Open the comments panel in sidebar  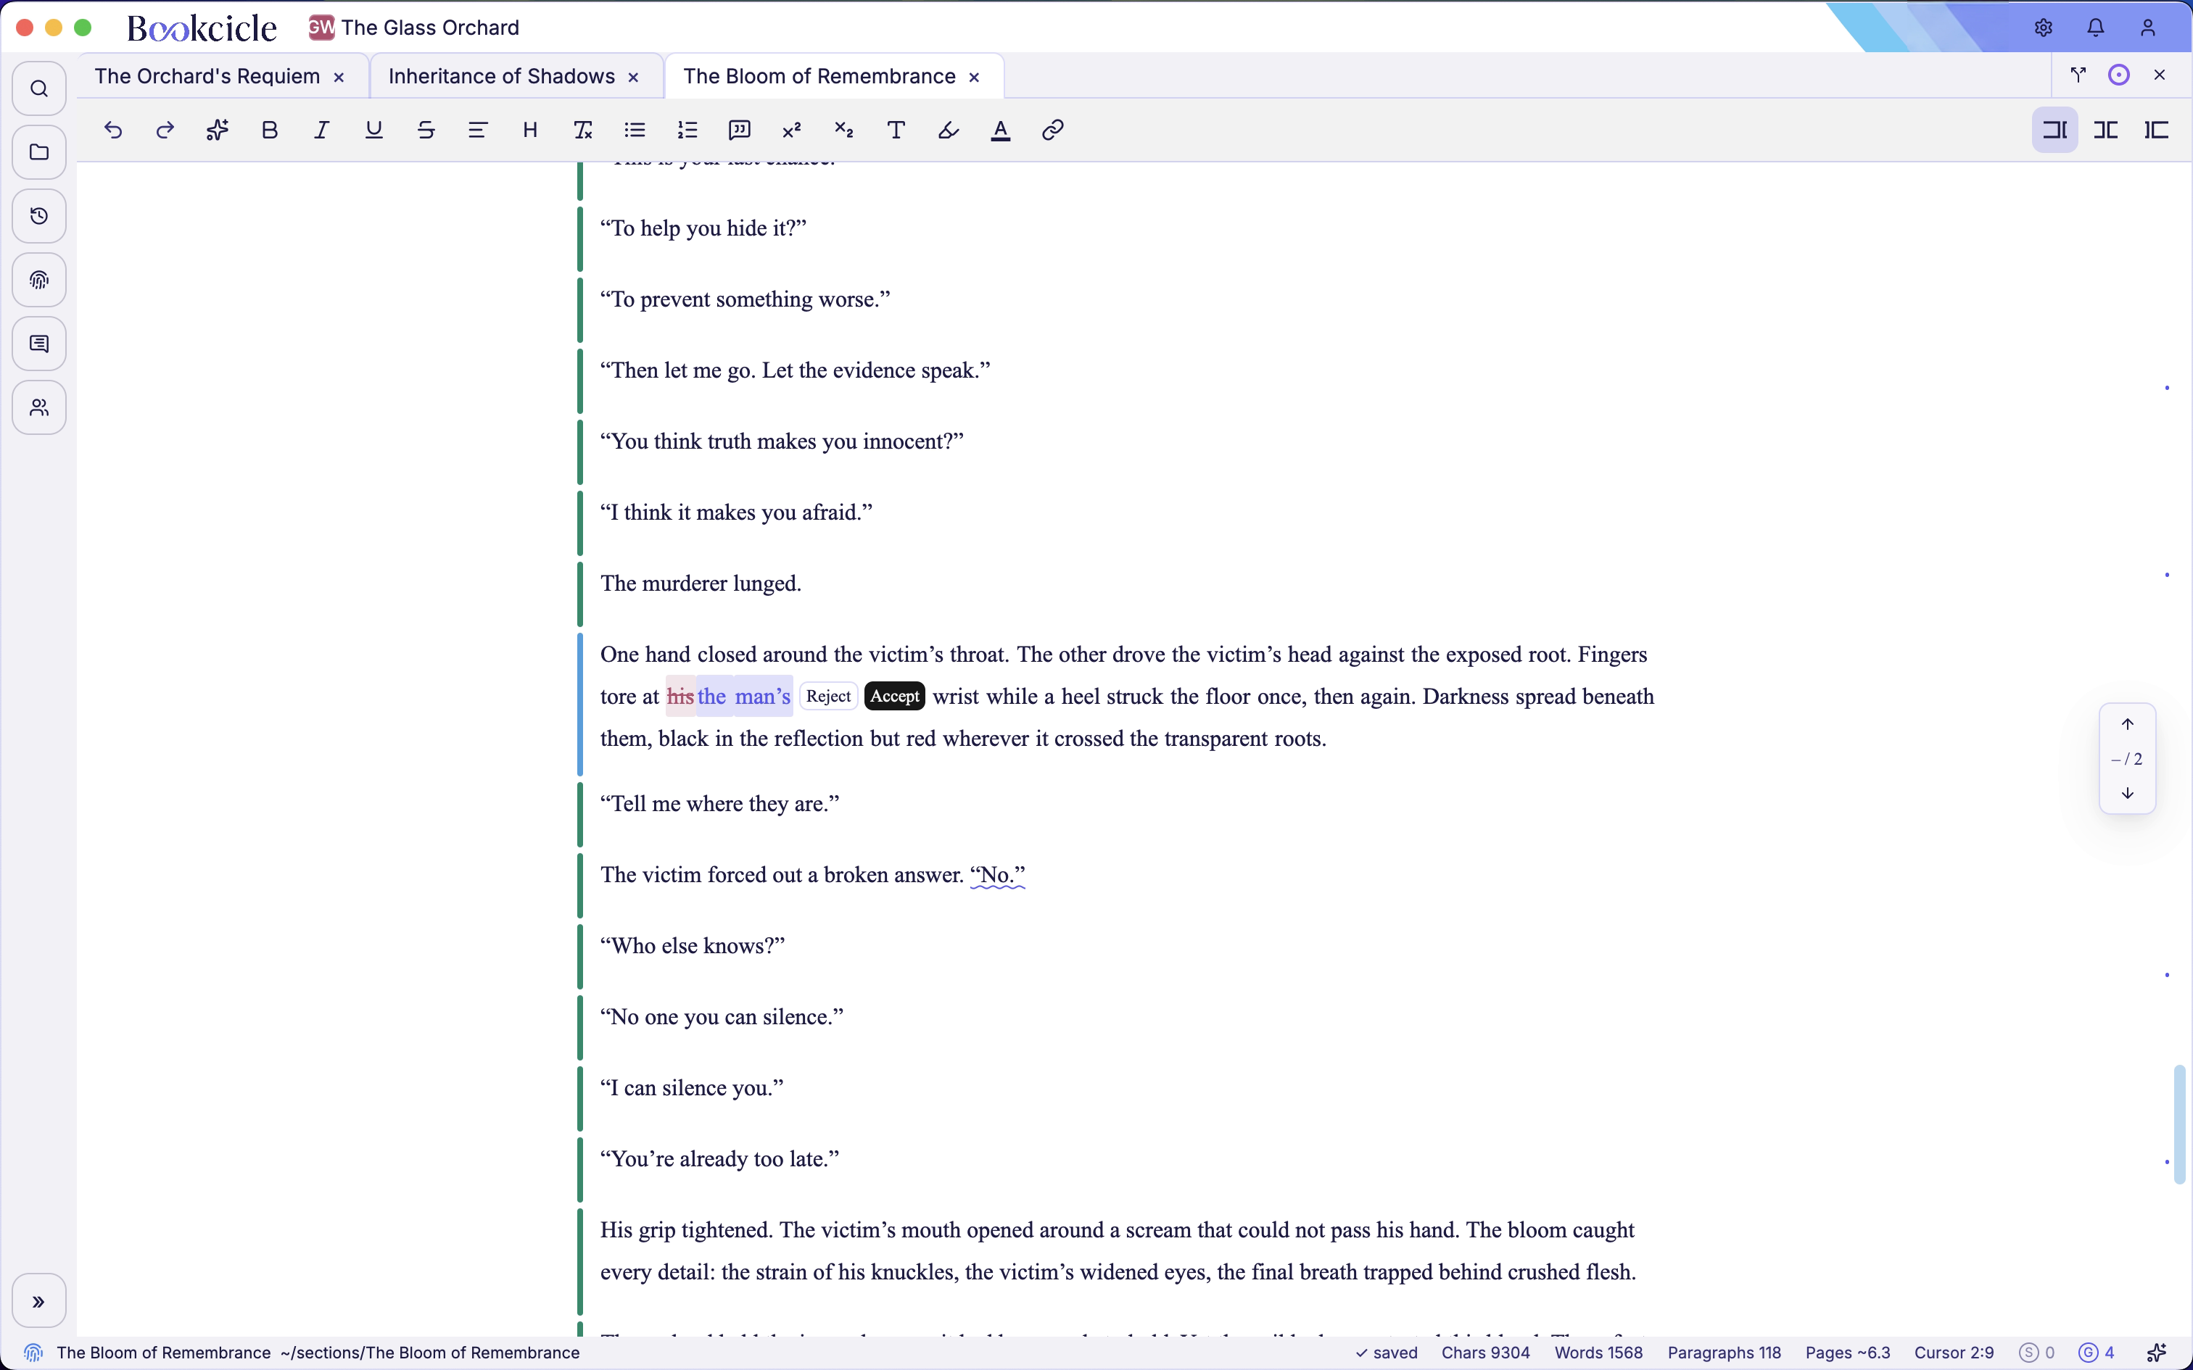coord(39,344)
